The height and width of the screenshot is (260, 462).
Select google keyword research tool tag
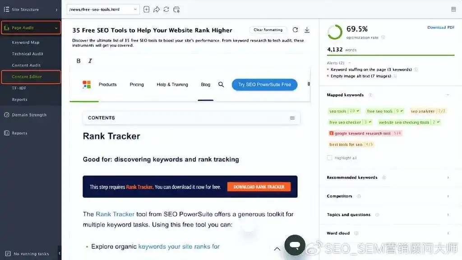click(x=365, y=133)
